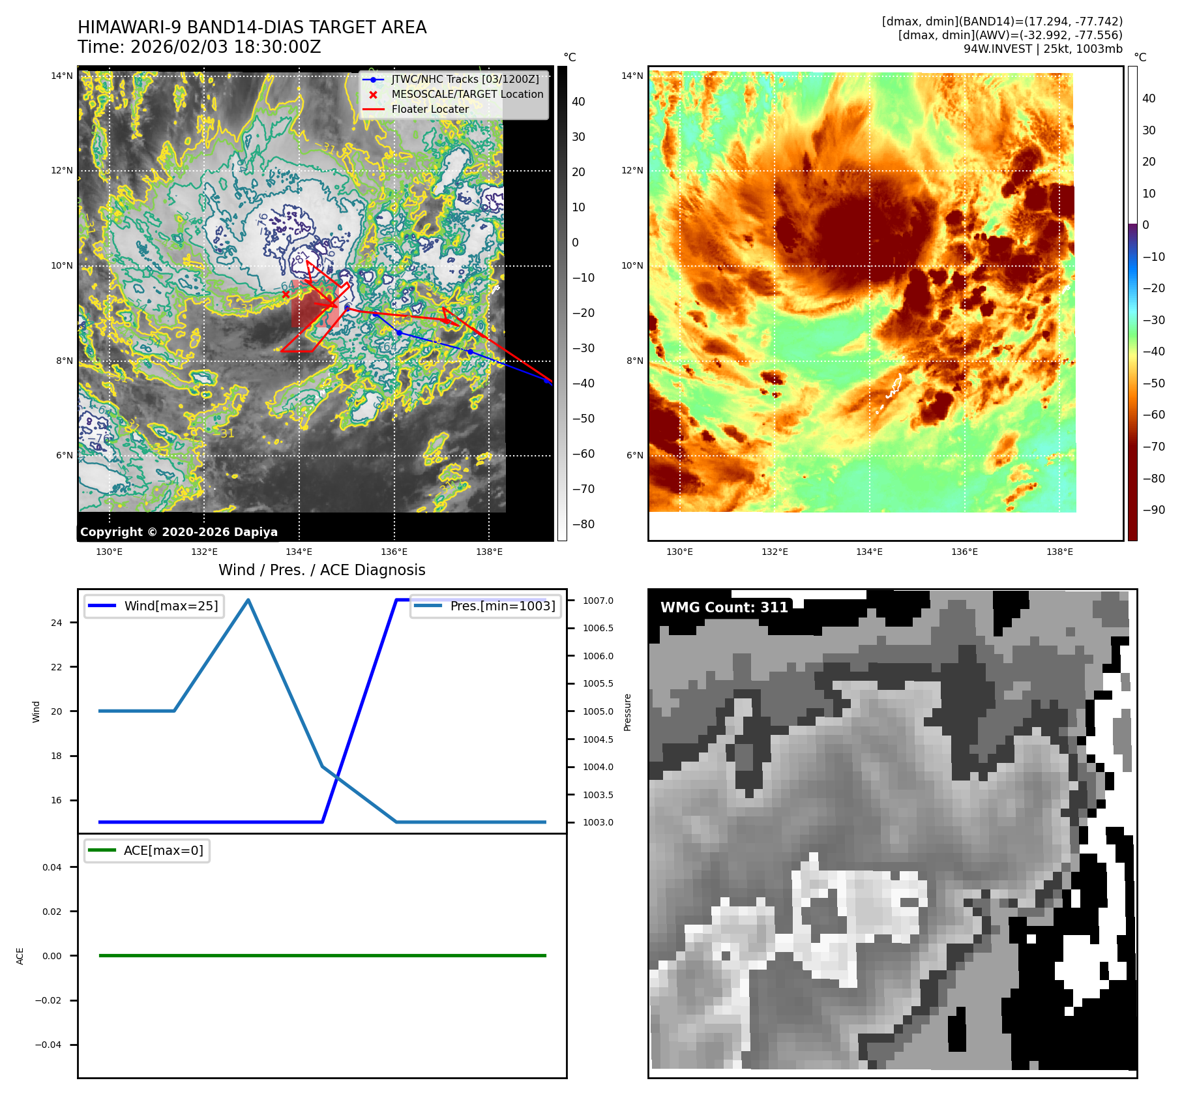1182x1102 pixels.
Task: Click the HIMAWARI-9 BAND14-DIAS TARGET AREA heading
Action: pyautogui.click(x=252, y=27)
